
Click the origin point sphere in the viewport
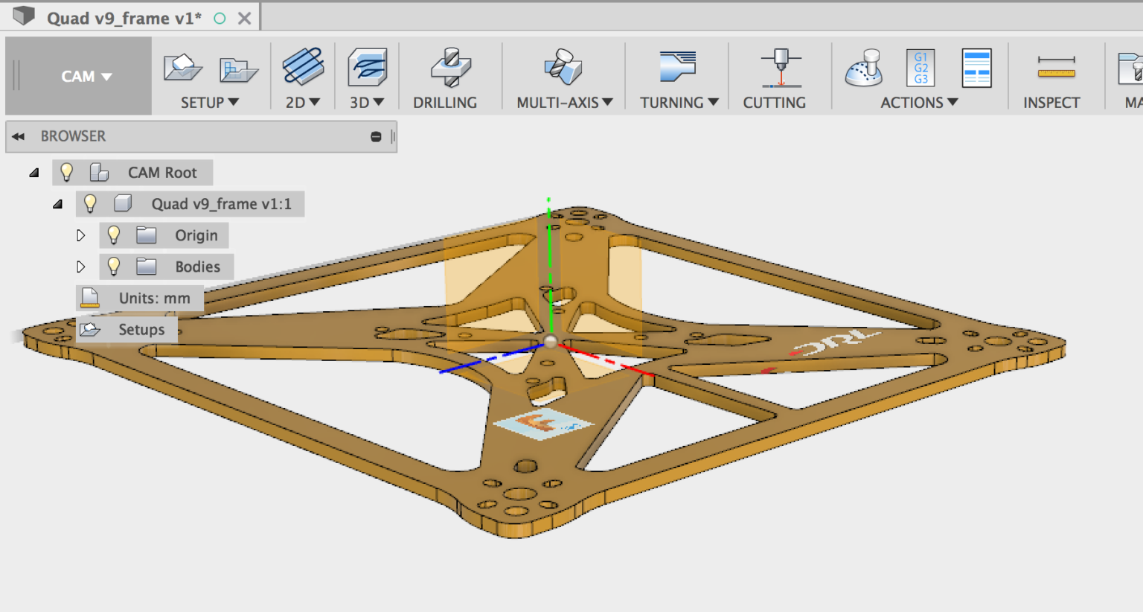[x=551, y=341]
